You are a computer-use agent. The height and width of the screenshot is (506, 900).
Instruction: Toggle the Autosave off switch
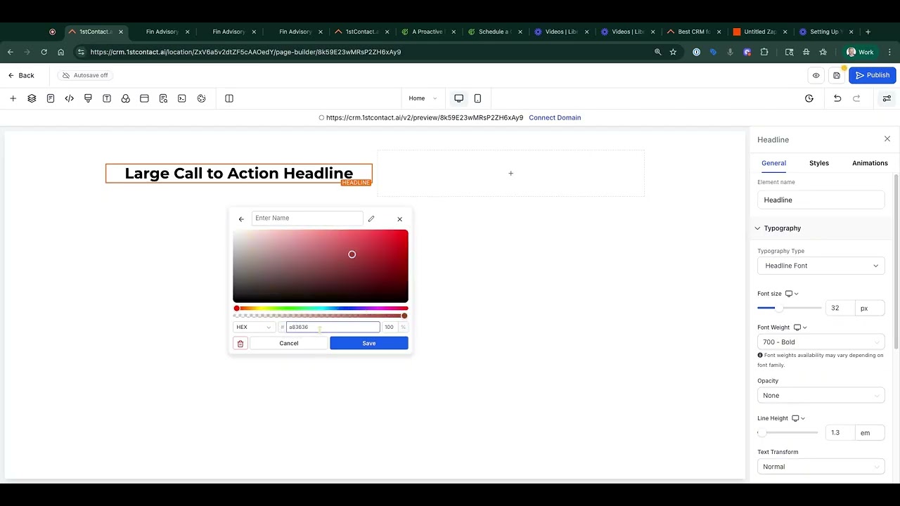click(86, 75)
